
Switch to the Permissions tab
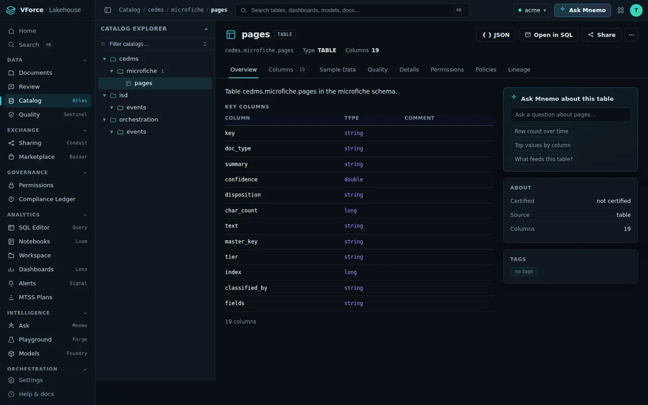tap(447, 69)
